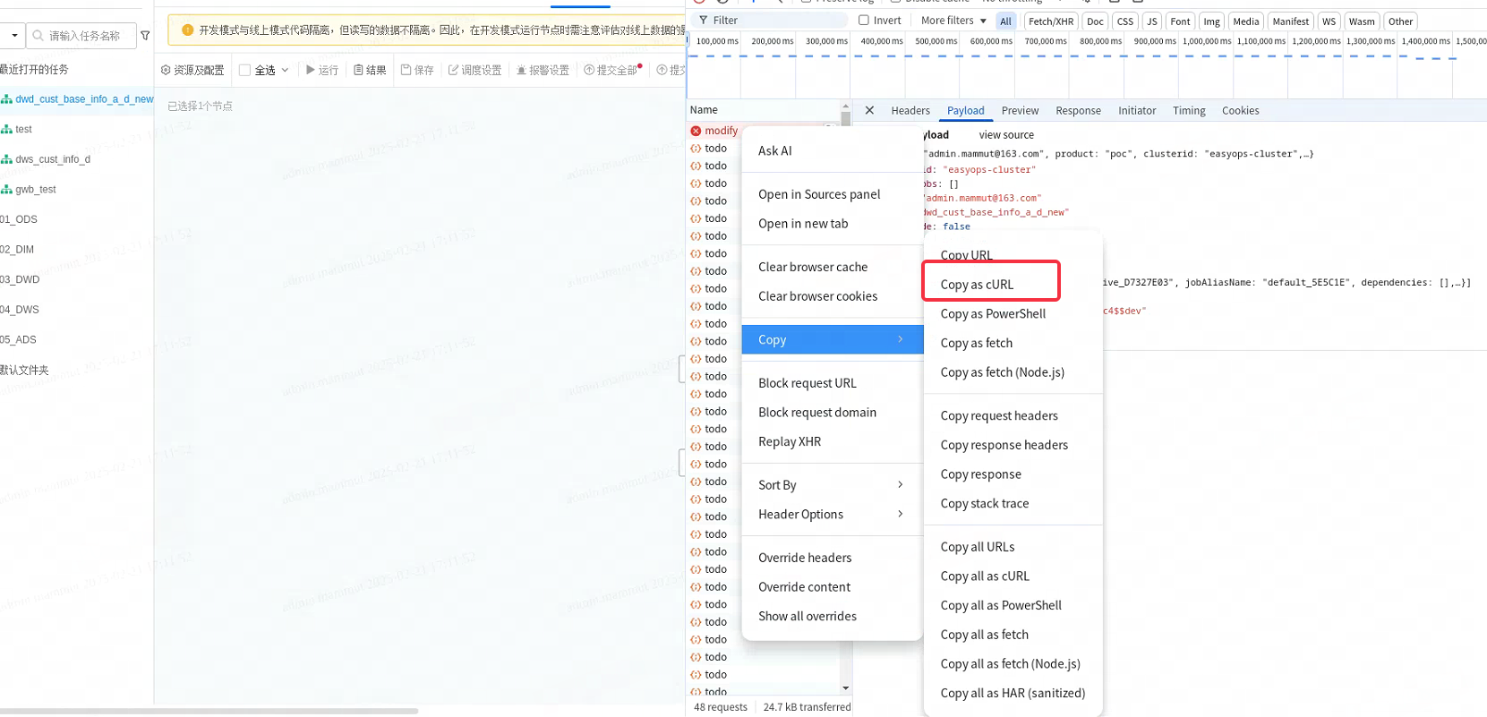Filter requests by Fetch/XHR type
Screen dimensions: 1487x717
1050,21
